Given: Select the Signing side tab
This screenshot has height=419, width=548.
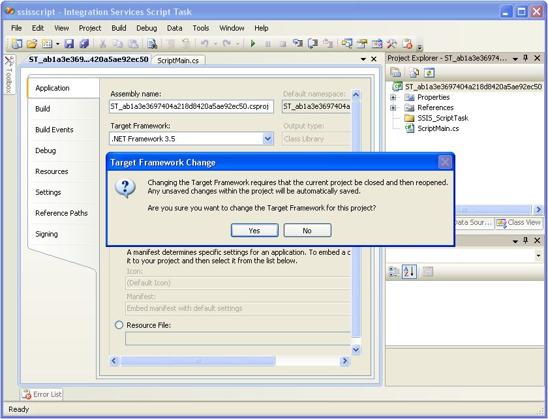Looking at the screenshot, I should pyautogui.click(x=46, y=234).
